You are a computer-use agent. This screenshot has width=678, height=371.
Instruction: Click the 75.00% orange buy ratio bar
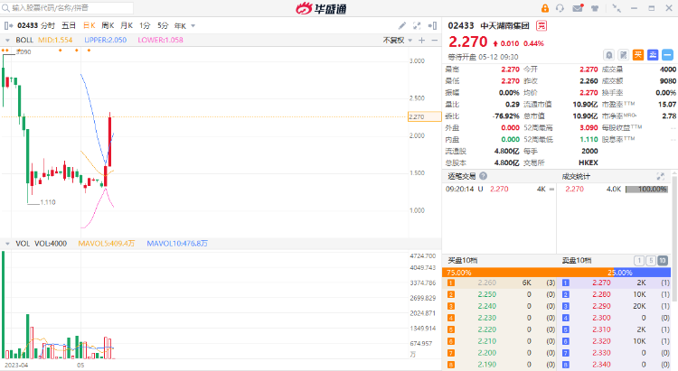528,273
